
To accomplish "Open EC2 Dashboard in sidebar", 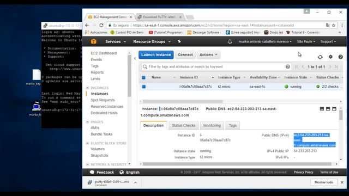I will point(104,53).
